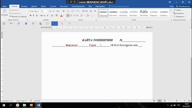The image size is (192, 108).
Task: Decrease paragraph indent
Action: tap(83, 11)
